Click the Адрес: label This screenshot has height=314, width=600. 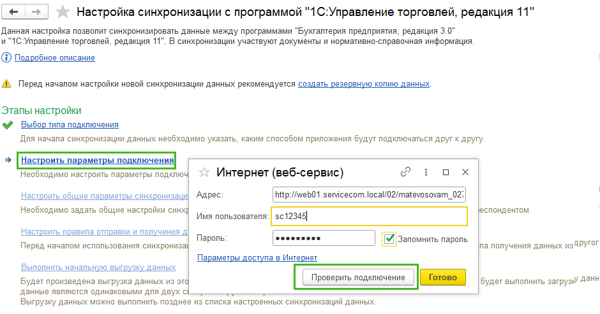[210, 194]
